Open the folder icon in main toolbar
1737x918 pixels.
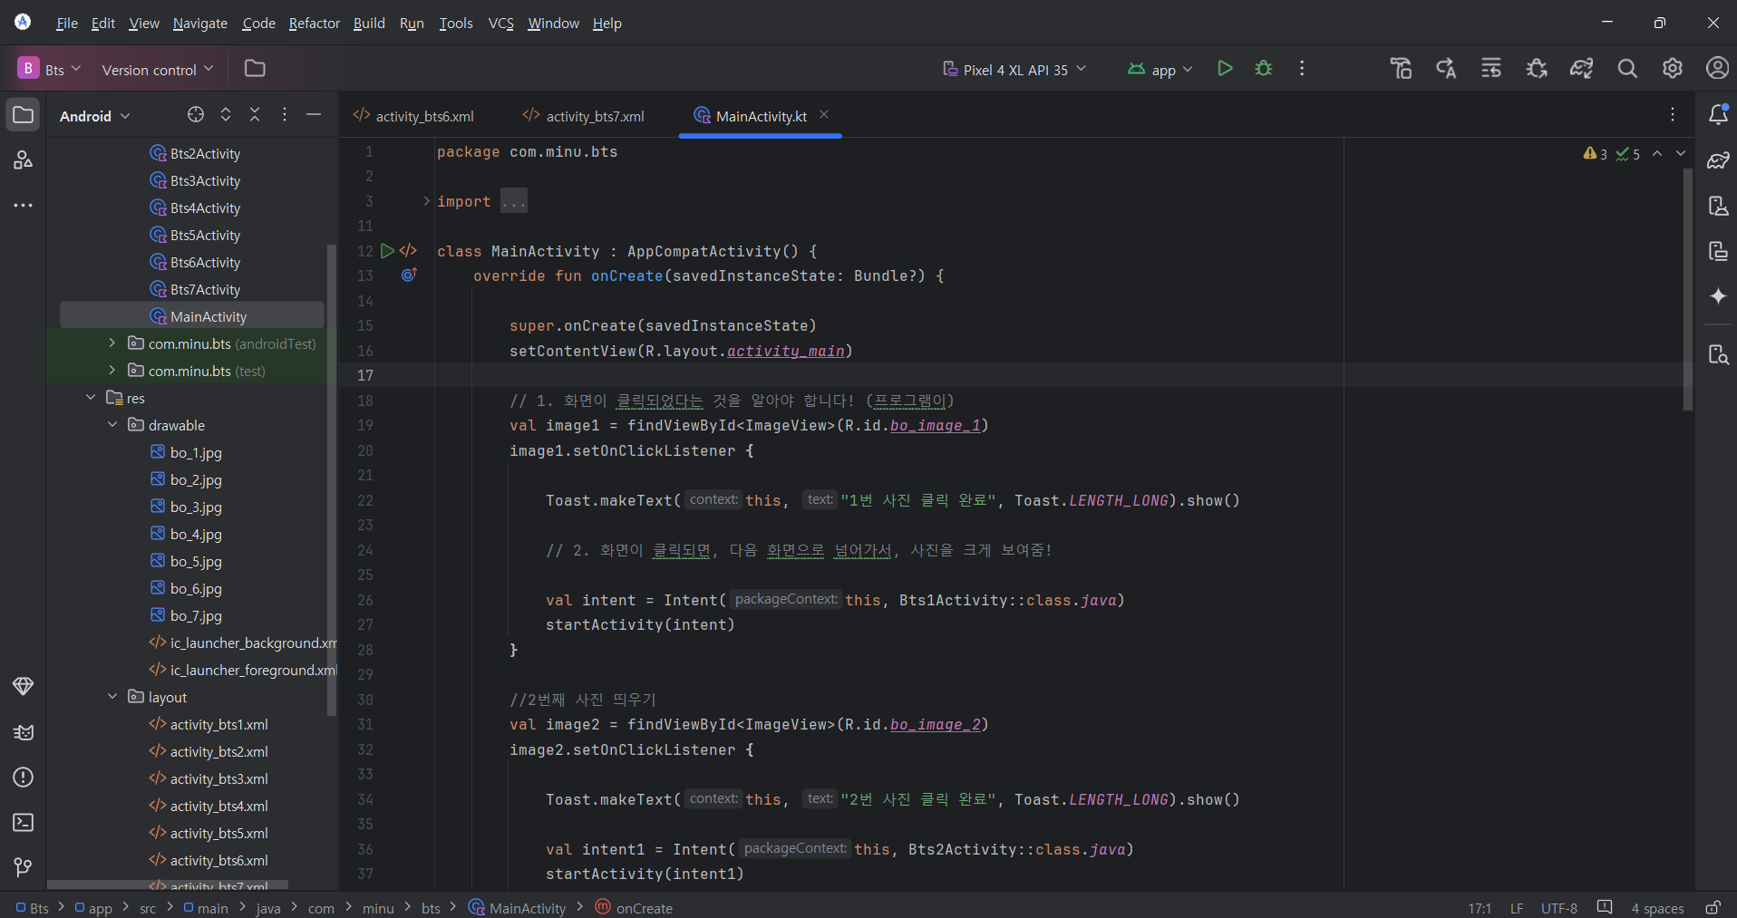[x=255, y=69]
